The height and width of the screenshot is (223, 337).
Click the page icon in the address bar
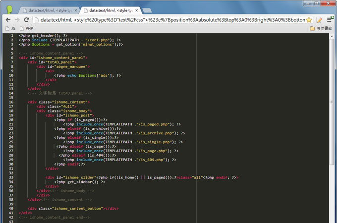click(37, 20)
